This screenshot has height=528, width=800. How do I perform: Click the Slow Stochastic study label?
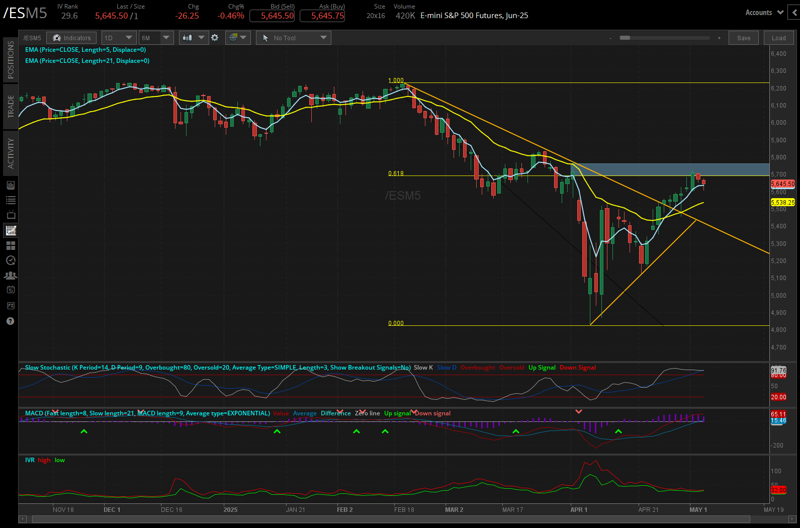coord(218,368)
